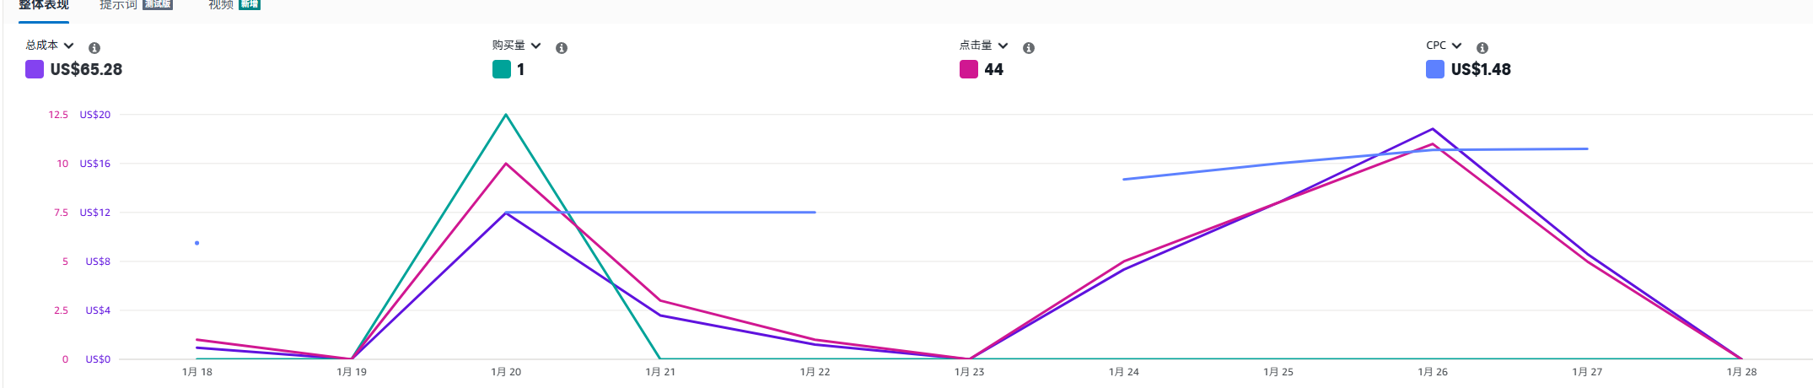
Task: Switch to the 视频 tab
Action: pos(221,5)
